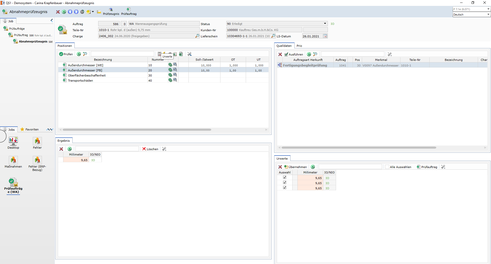Toggle the collapse arrows beside Favoriten
This screenshot has height=264, width=491.
click(x=50, y=129)
